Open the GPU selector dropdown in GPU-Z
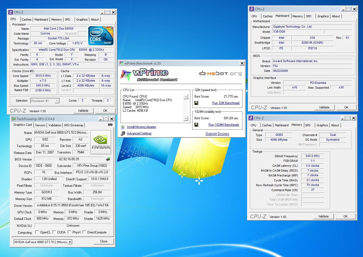The image size is (363, 257). 70,242
